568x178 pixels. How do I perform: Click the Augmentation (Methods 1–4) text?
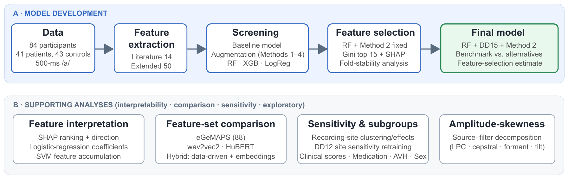tap(258, 54)
